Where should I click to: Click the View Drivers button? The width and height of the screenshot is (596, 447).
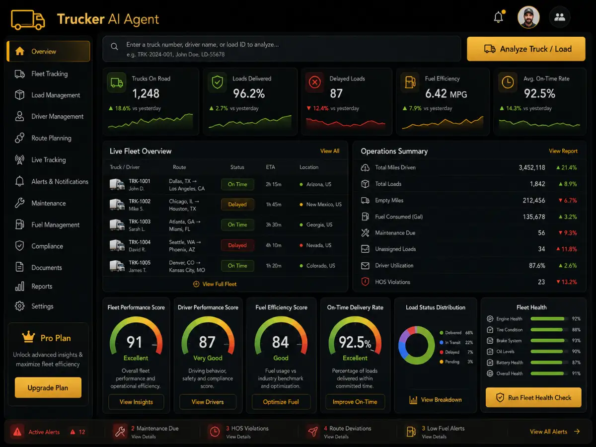[x=208, y=402]
